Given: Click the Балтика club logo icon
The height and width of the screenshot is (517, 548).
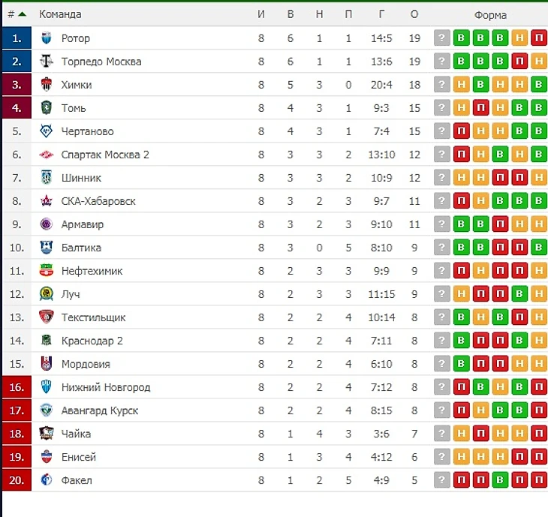Looking at the screenshot, I should (x=47, y=248).
